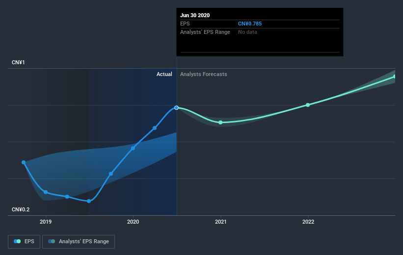Click the 'No data' analysts range value
403x255 pixels.
coord(247,32)
